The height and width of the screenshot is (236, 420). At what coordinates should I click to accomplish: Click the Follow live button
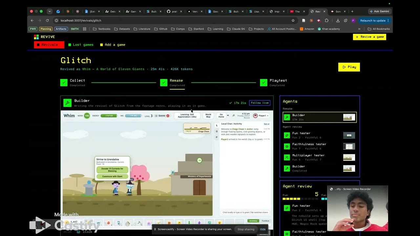coord(260,103)
